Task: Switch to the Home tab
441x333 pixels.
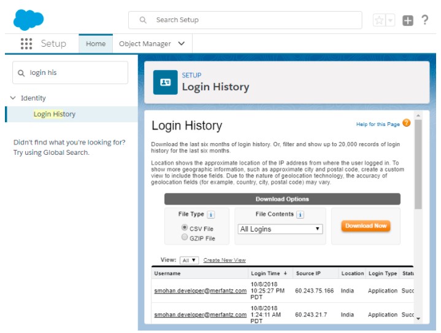Action: pos(96,44)
